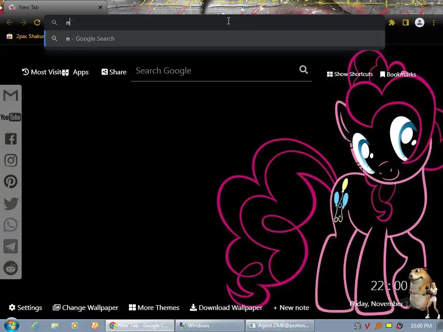This screenshot has width=443, height=332.
Task: Click the yellow square tray icon
Action: click(389, 326)
